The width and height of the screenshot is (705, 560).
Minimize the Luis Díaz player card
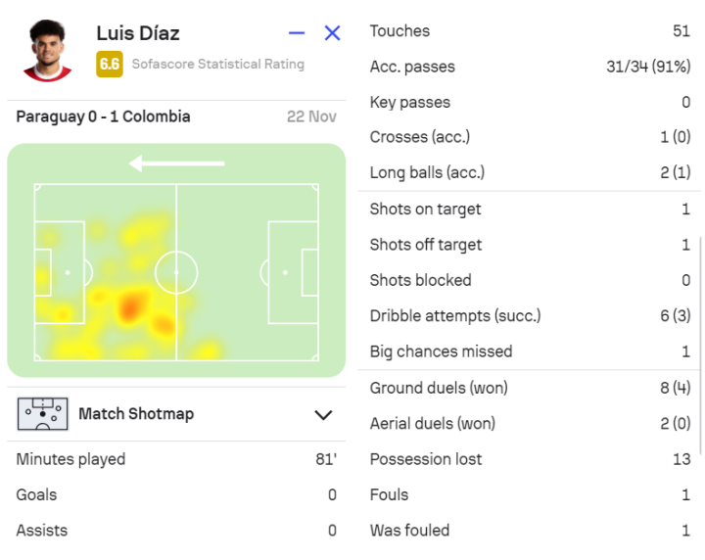(x=298, y=33)
